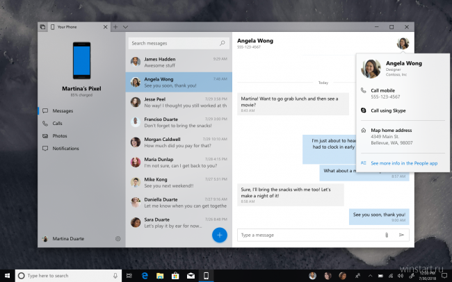Open Maria Dunlap conversation
Image resolution: width=452 pixels, height=282 pixels.
[x=179, y=163]
